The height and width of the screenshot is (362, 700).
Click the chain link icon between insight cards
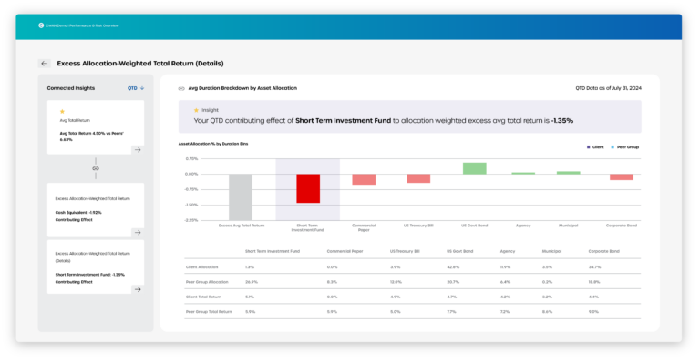click(x=96, y=168)
